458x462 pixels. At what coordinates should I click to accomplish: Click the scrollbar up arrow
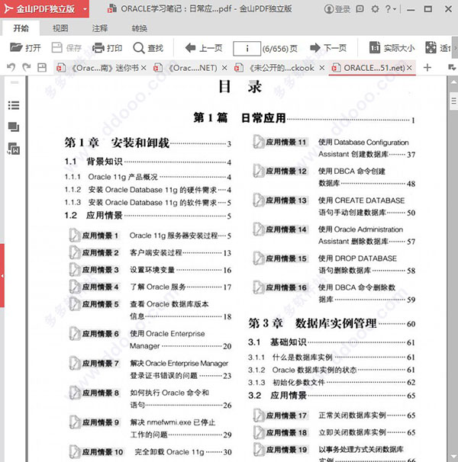(454, 82)
